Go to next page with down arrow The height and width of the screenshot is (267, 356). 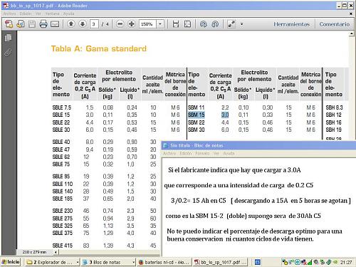83,24
